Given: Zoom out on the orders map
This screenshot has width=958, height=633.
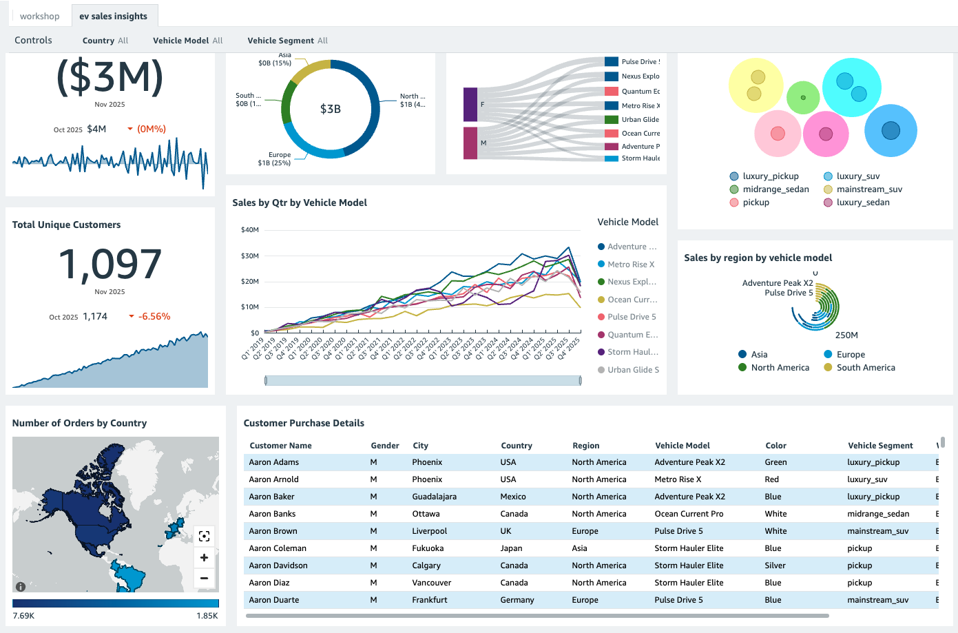Looking at the screenshot, I should pyautogui.click(x=204, y=578).
